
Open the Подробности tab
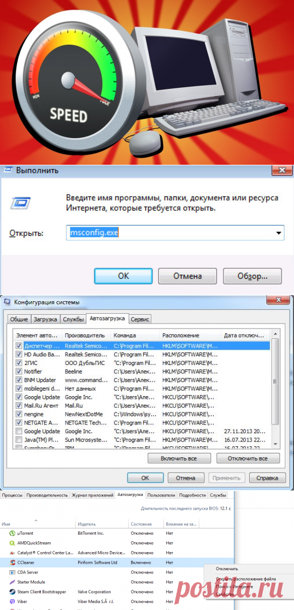pos(193,495)
